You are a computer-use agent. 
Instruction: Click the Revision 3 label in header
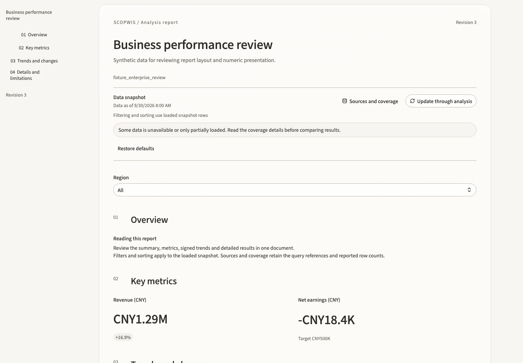(466, 23)
